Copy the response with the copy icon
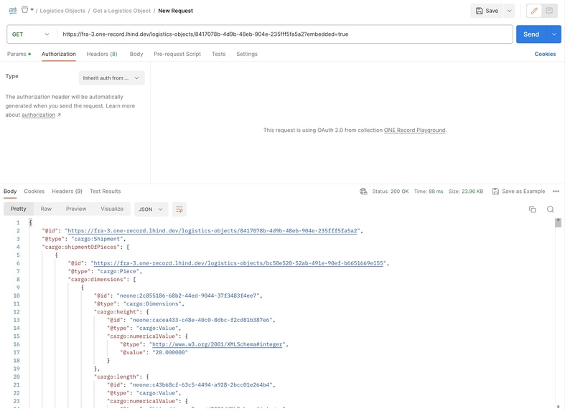Screen dimensions: 565x411 [532, 209]
